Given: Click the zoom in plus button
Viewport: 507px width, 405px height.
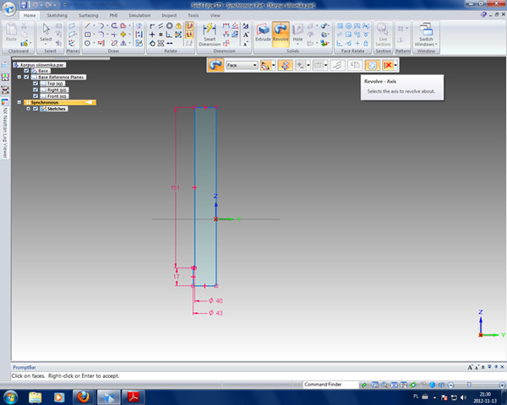Looking at the screenshot, I should click(x=502, y=385).
